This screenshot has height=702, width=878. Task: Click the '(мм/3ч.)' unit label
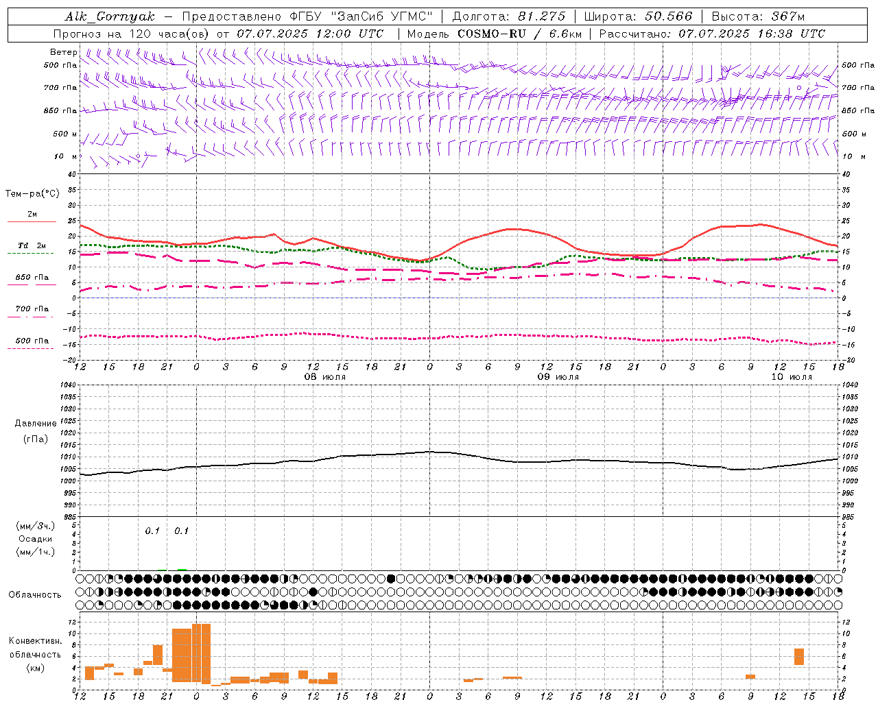click(x=36, y=526)
